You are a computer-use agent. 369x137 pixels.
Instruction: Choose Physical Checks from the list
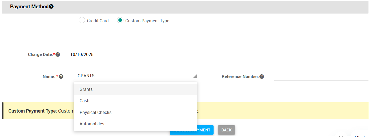(135, 112)
